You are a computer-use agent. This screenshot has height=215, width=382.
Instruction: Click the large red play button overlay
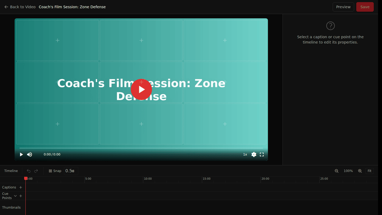click(141, 89)
